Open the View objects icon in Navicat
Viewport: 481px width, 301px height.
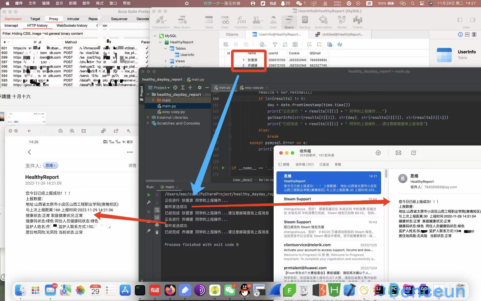tap(225, 22)
